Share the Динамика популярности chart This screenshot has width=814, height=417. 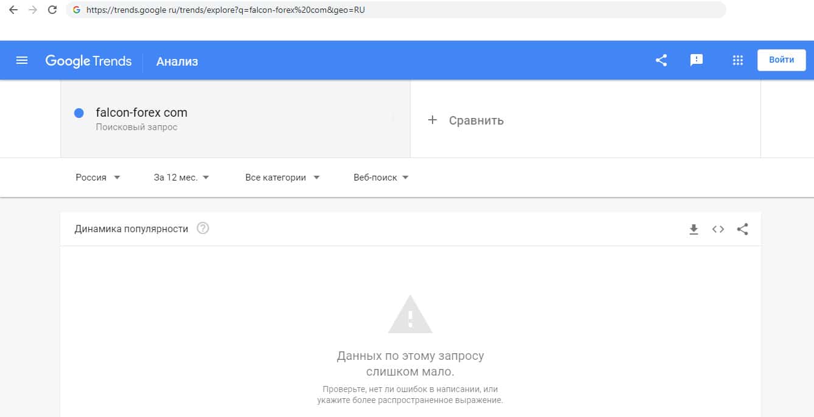coord(742,229)
